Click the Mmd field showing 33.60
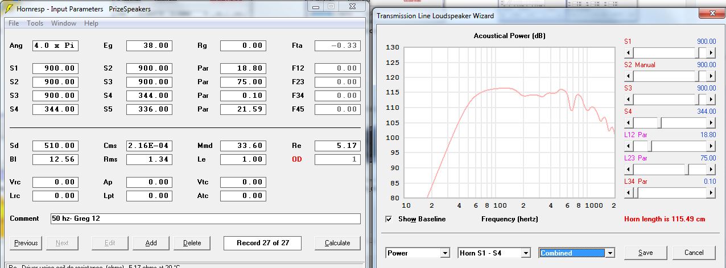Screen dimensions: 726x268 click(x=243, y=146)
